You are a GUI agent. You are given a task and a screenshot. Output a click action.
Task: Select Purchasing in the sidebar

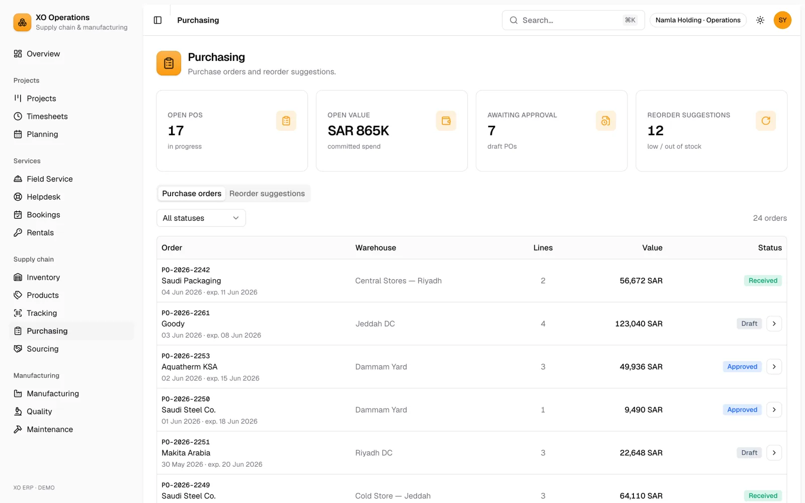72,331
